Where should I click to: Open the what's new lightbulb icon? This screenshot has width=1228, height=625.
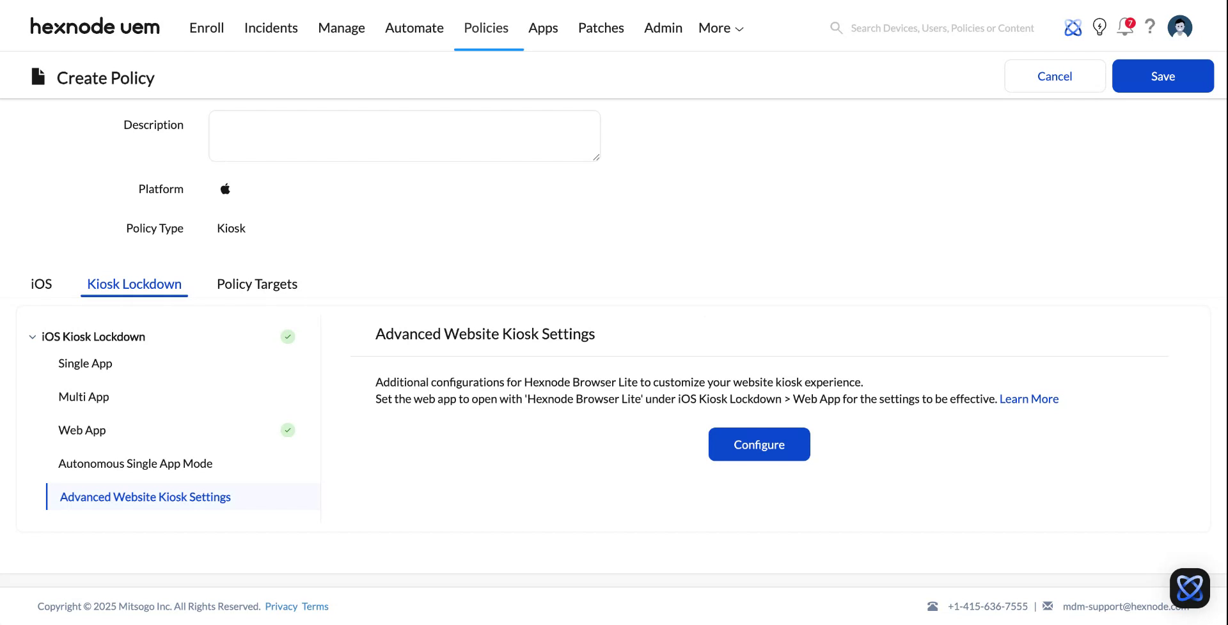(1100, 27)
